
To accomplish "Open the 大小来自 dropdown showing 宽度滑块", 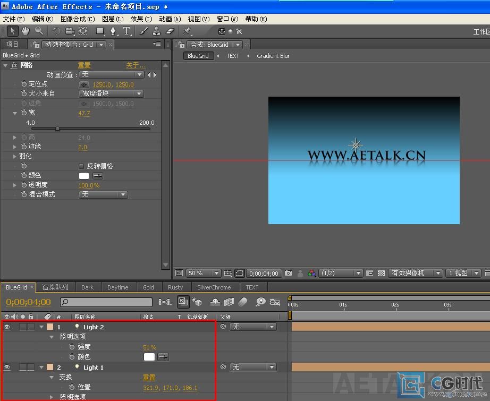I will click(111, 93).
